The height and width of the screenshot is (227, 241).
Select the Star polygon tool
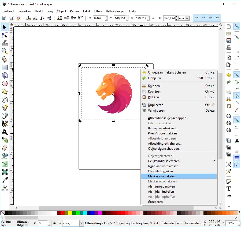(x=5, y=91)
